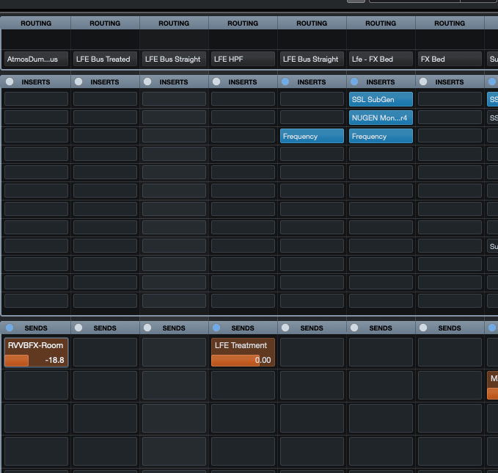This screenshot has height=473, width=498.
Task: Toggle sends bypass on LFE Bus Treated channel
Action: pyautogui.click(x=78, y=328)
